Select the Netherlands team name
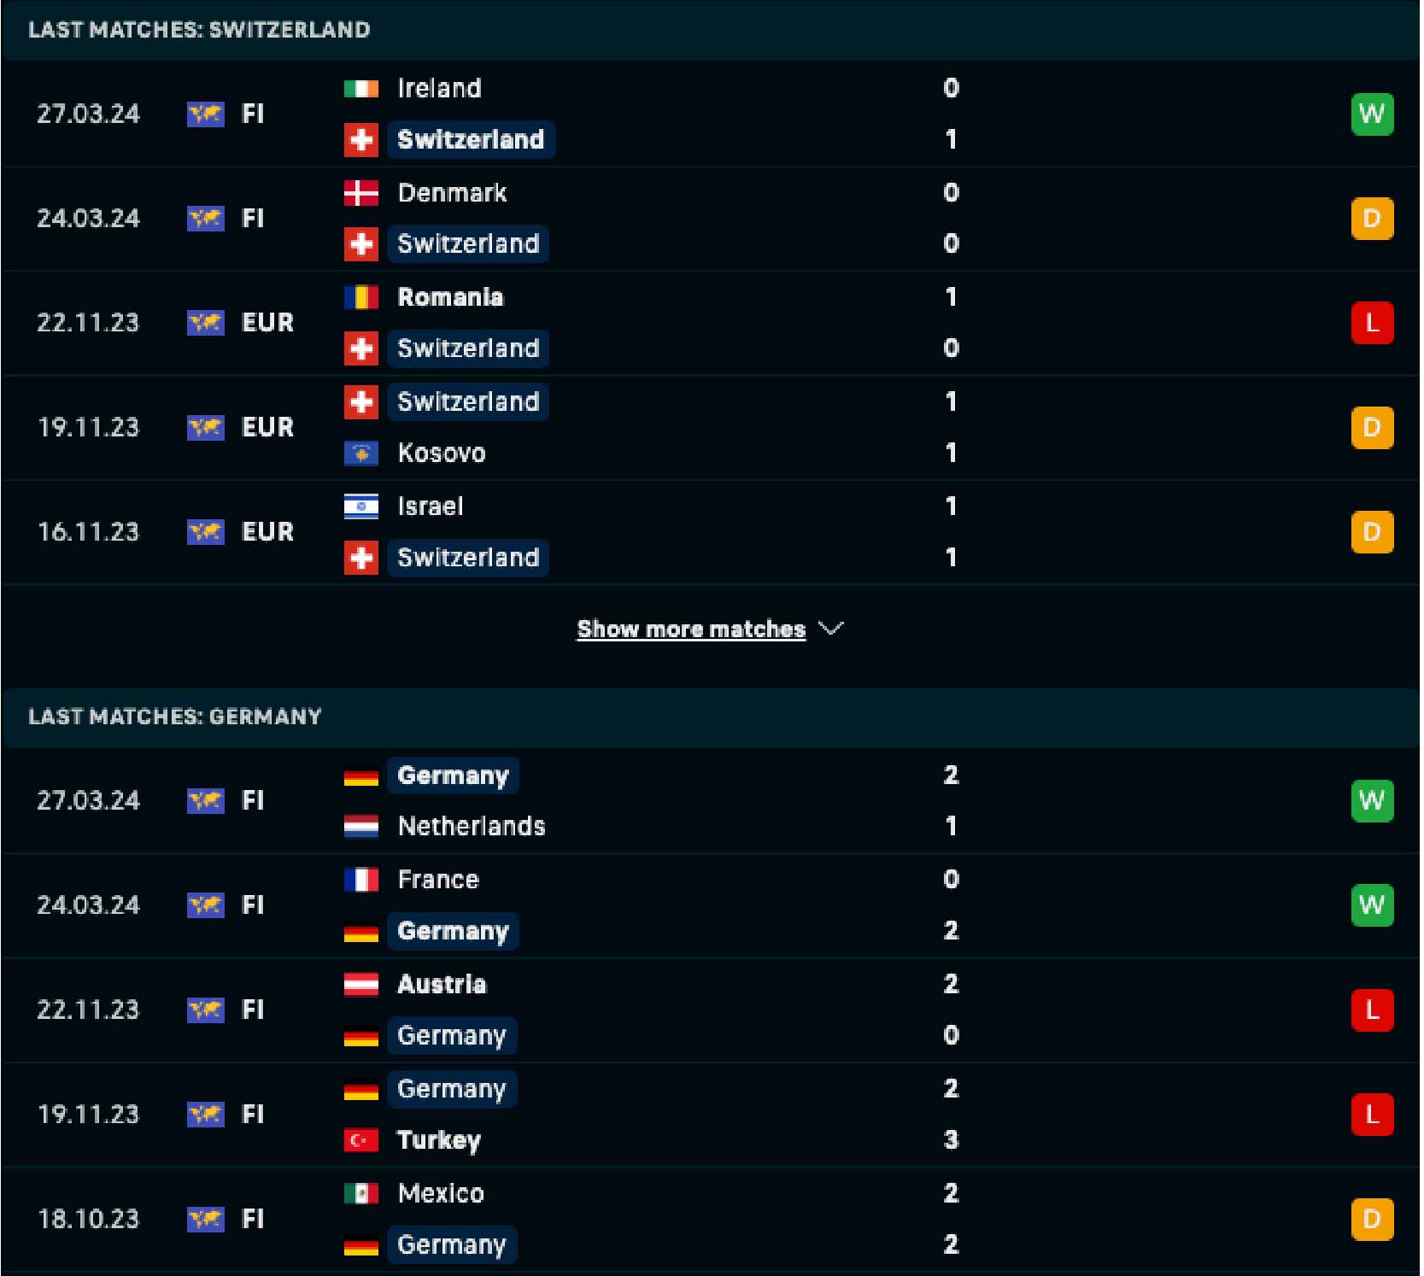 click(471, 827)
